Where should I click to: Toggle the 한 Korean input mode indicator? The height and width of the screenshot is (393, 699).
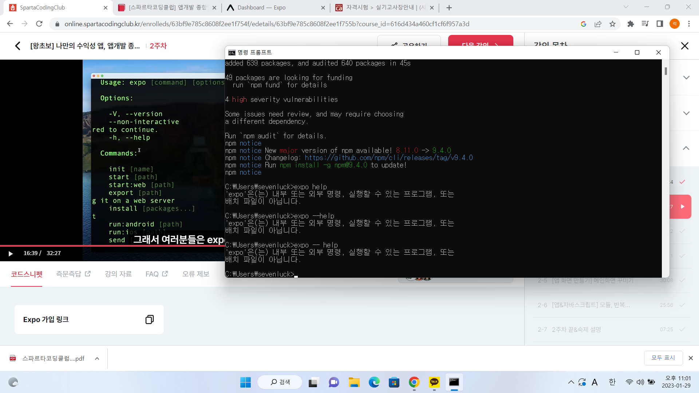612,382
